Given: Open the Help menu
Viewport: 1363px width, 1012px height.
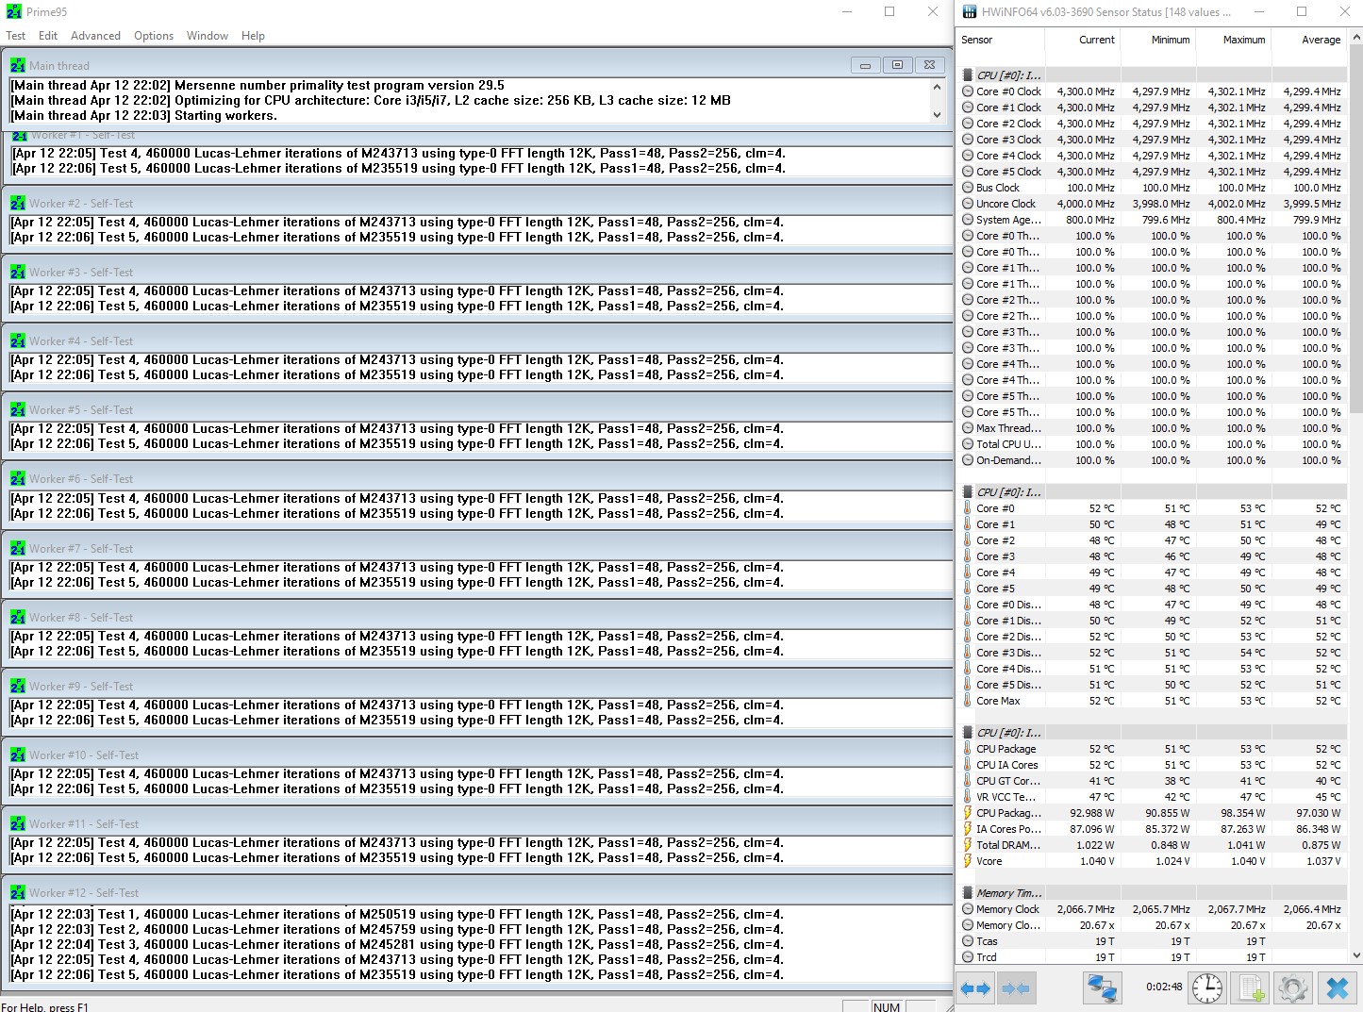Looking at the screenshot, I should coord(253,36).
